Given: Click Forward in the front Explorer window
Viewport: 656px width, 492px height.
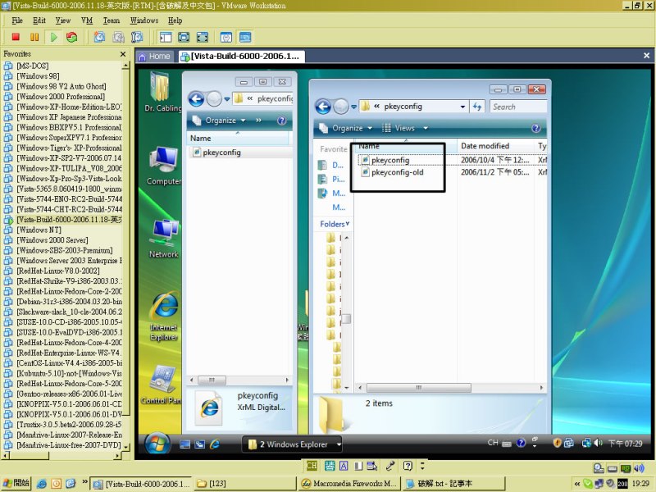Looking at the screenshot, I should [341, 107].
